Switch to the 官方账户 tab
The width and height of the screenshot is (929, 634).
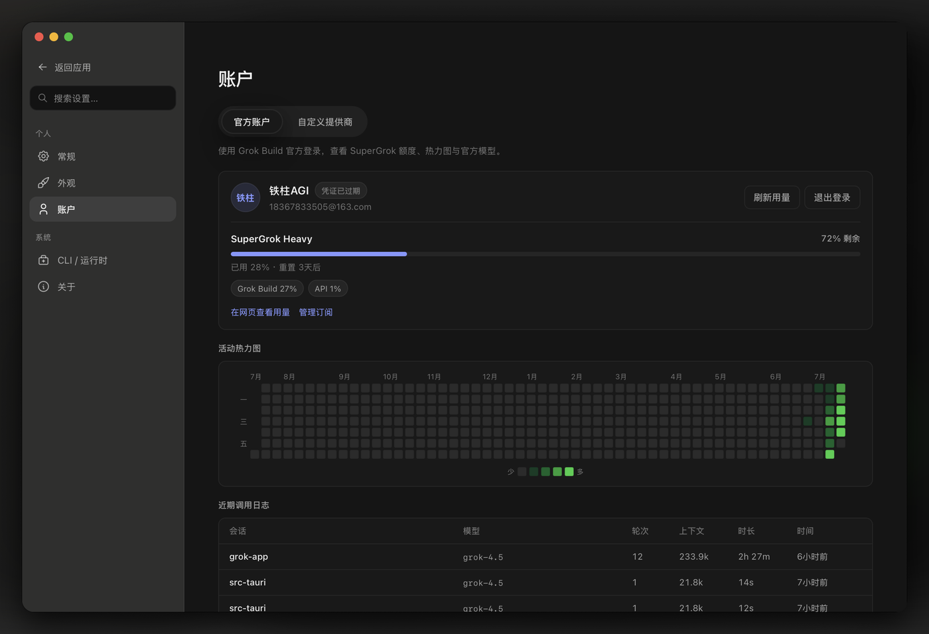(251, 122)
